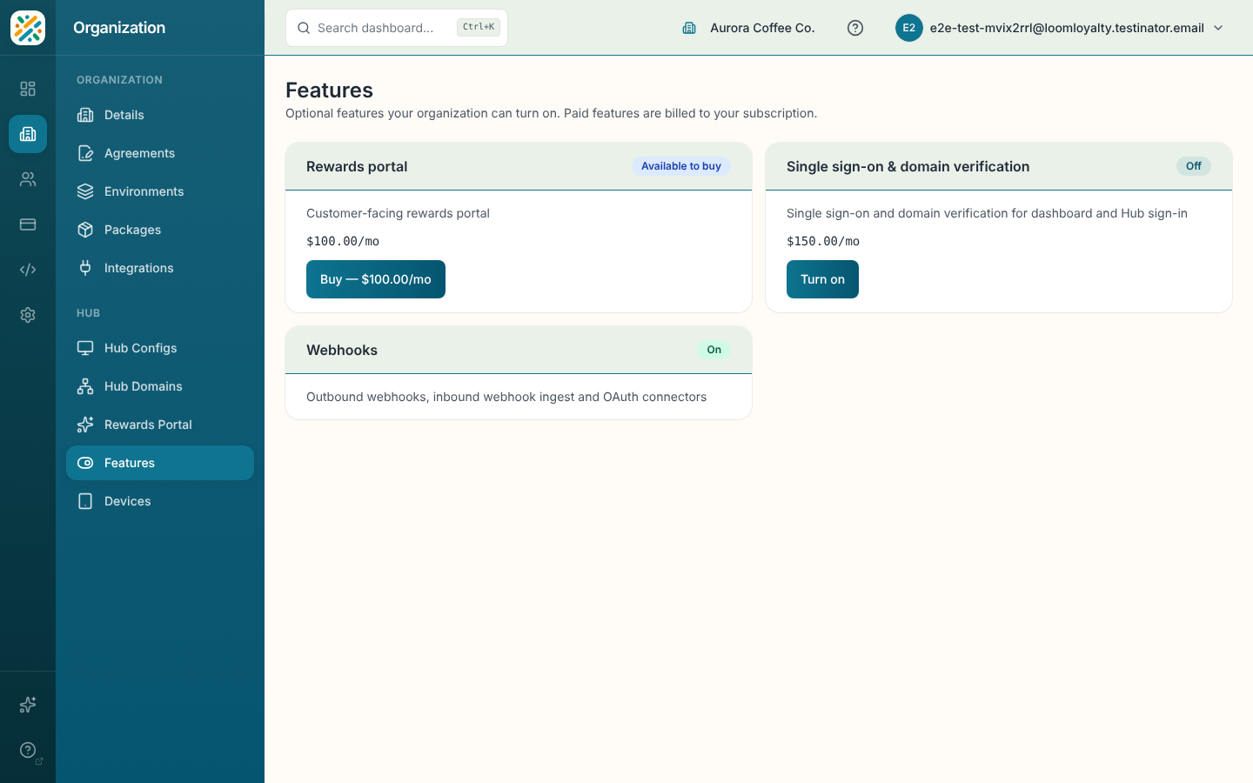Click the Available to buy badge
The width and height of the screenshot is (1253, 783).
[x=681, y=166]
